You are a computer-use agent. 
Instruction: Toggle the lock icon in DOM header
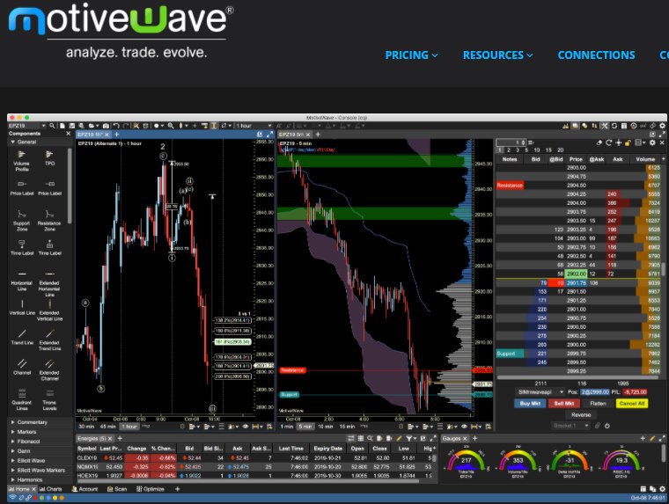pos(628,142)
